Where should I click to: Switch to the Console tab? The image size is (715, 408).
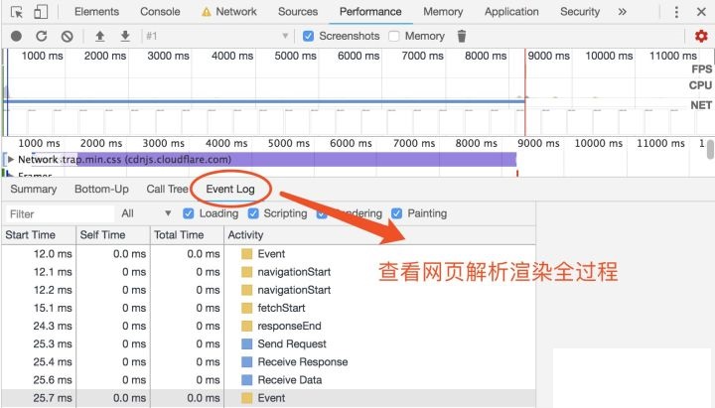(x=160, y=12)
